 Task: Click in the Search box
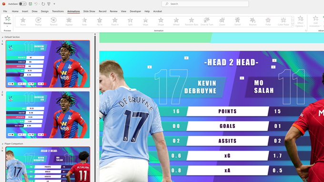[205, 4]
